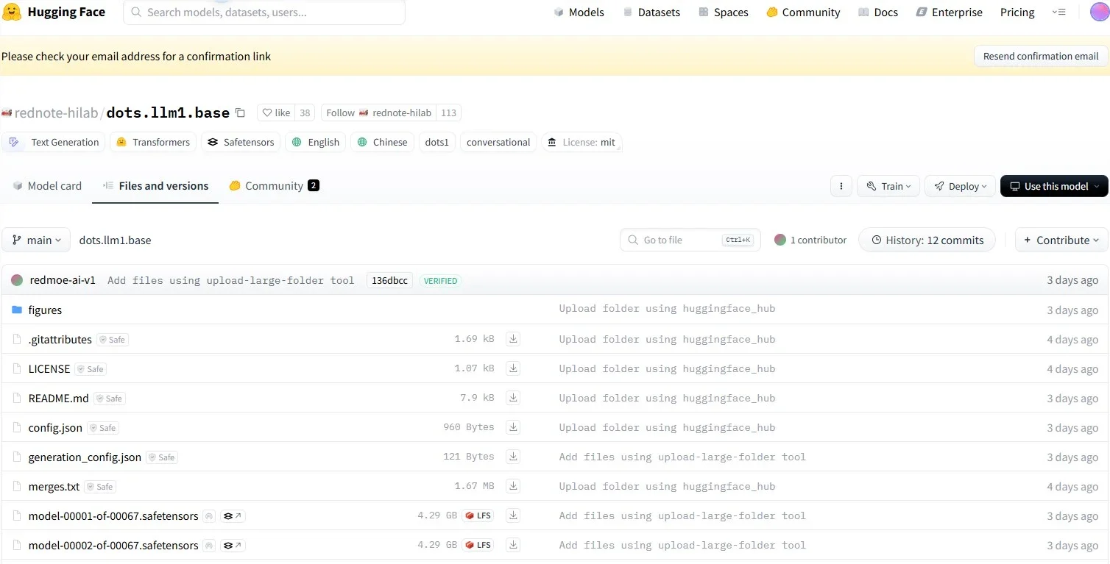Expand the Deploy dropdown
Screen dimensions: 1110x564
tap(960, 186)
